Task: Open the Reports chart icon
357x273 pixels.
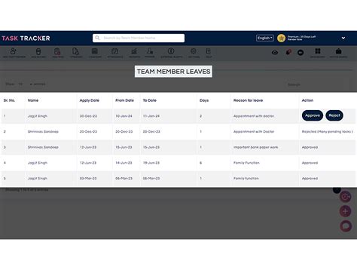Action: point(134,53)
